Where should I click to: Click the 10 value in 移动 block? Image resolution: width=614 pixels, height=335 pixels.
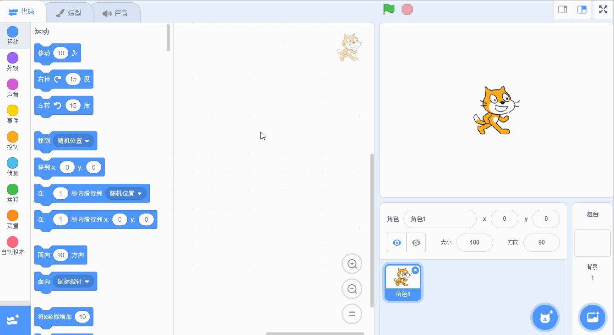(61, 53)
